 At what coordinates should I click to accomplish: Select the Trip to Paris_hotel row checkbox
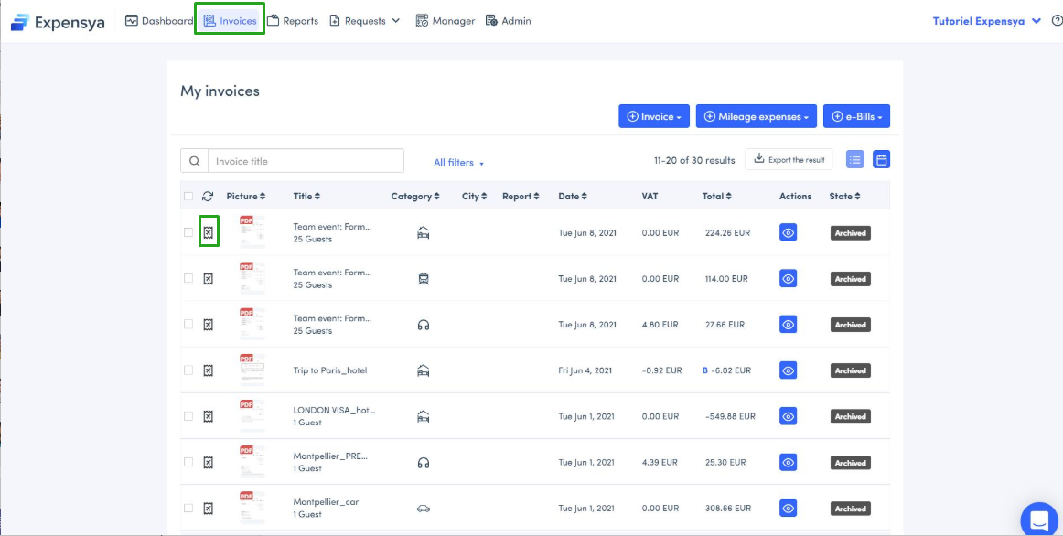[188, 370]
